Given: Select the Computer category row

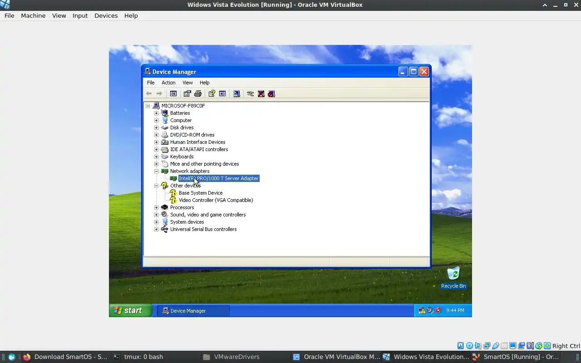Looking at the screenshot, I should [x=181, y=120].
